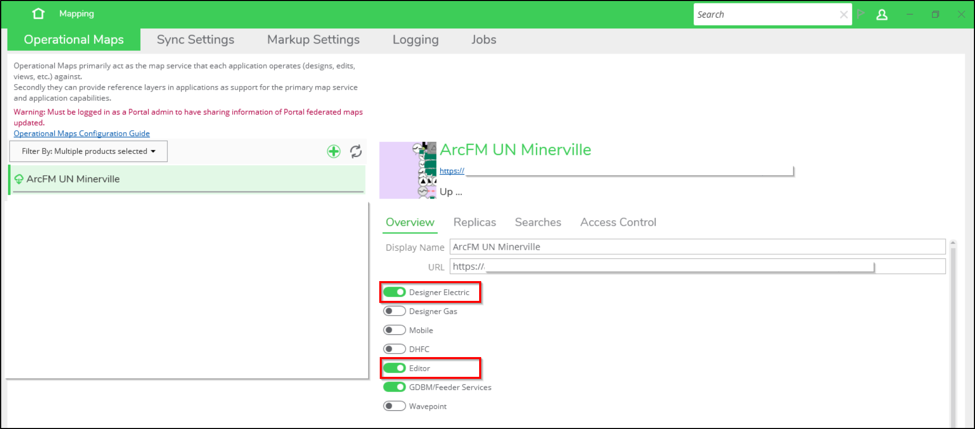Click the Mapping title text

pyautogui.click(x=77, y=14)
